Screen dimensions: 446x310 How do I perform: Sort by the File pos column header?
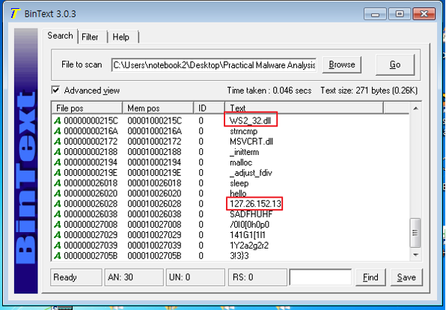[x=87, y=108]
